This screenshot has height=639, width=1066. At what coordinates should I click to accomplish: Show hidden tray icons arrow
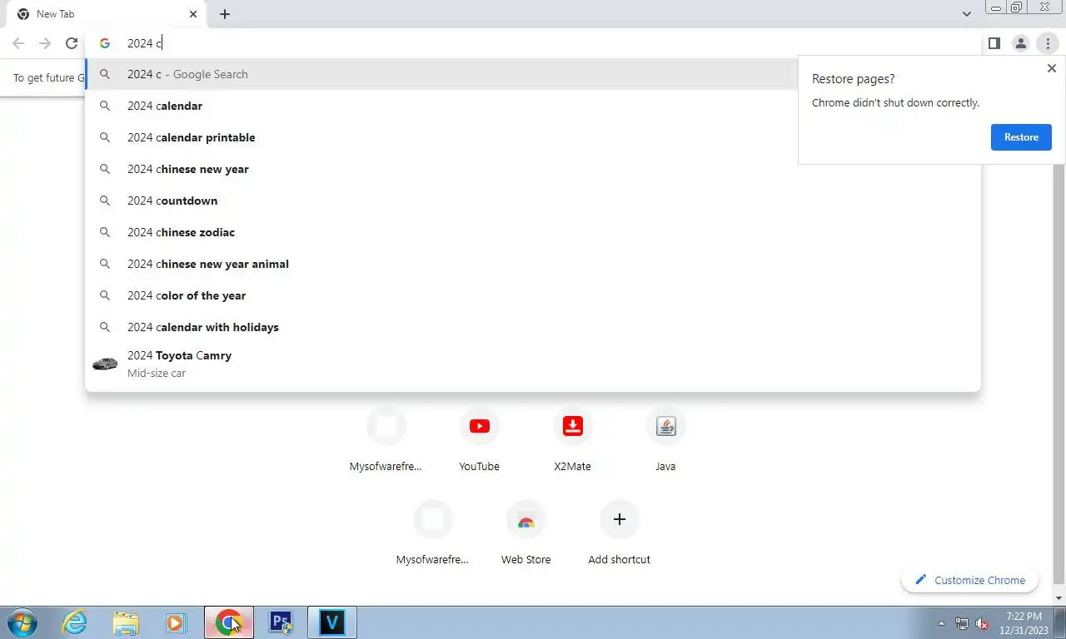click(942, 623)
